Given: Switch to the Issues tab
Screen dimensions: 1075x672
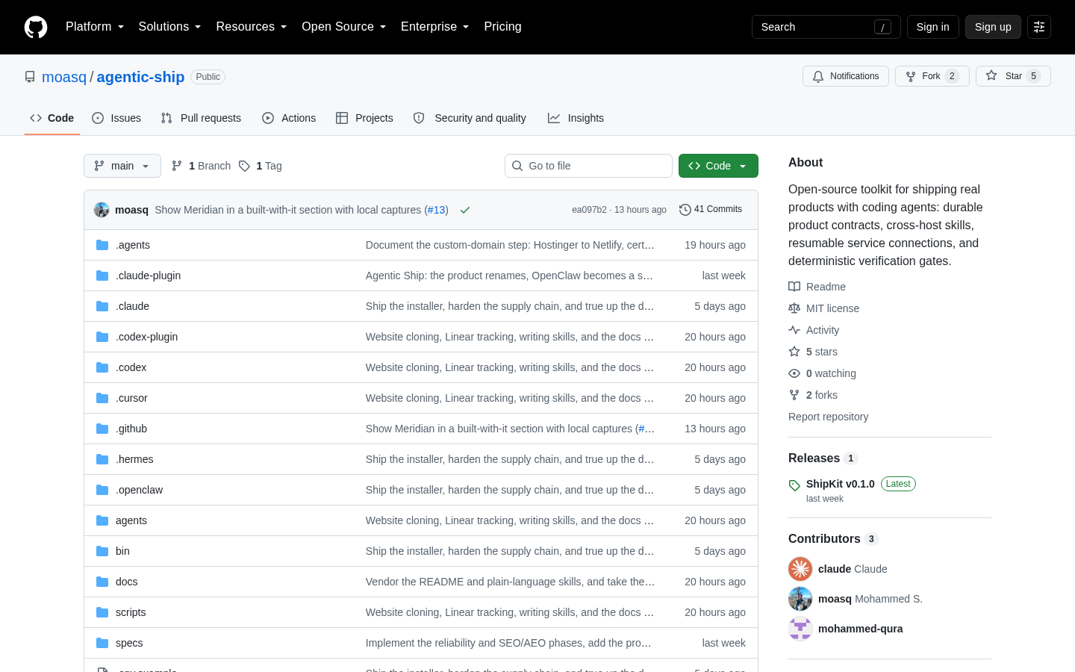Looking at the screenshot, I should tap(116, 118).
